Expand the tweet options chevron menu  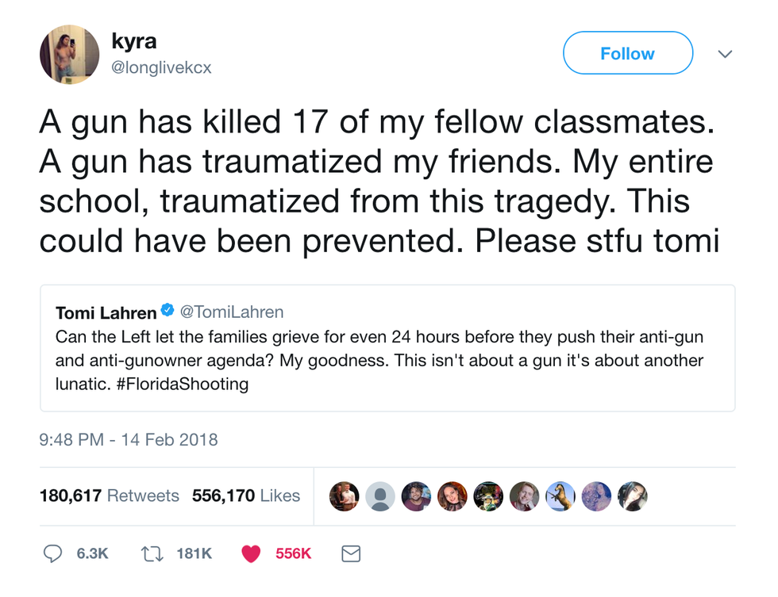(x=725, y=54)
